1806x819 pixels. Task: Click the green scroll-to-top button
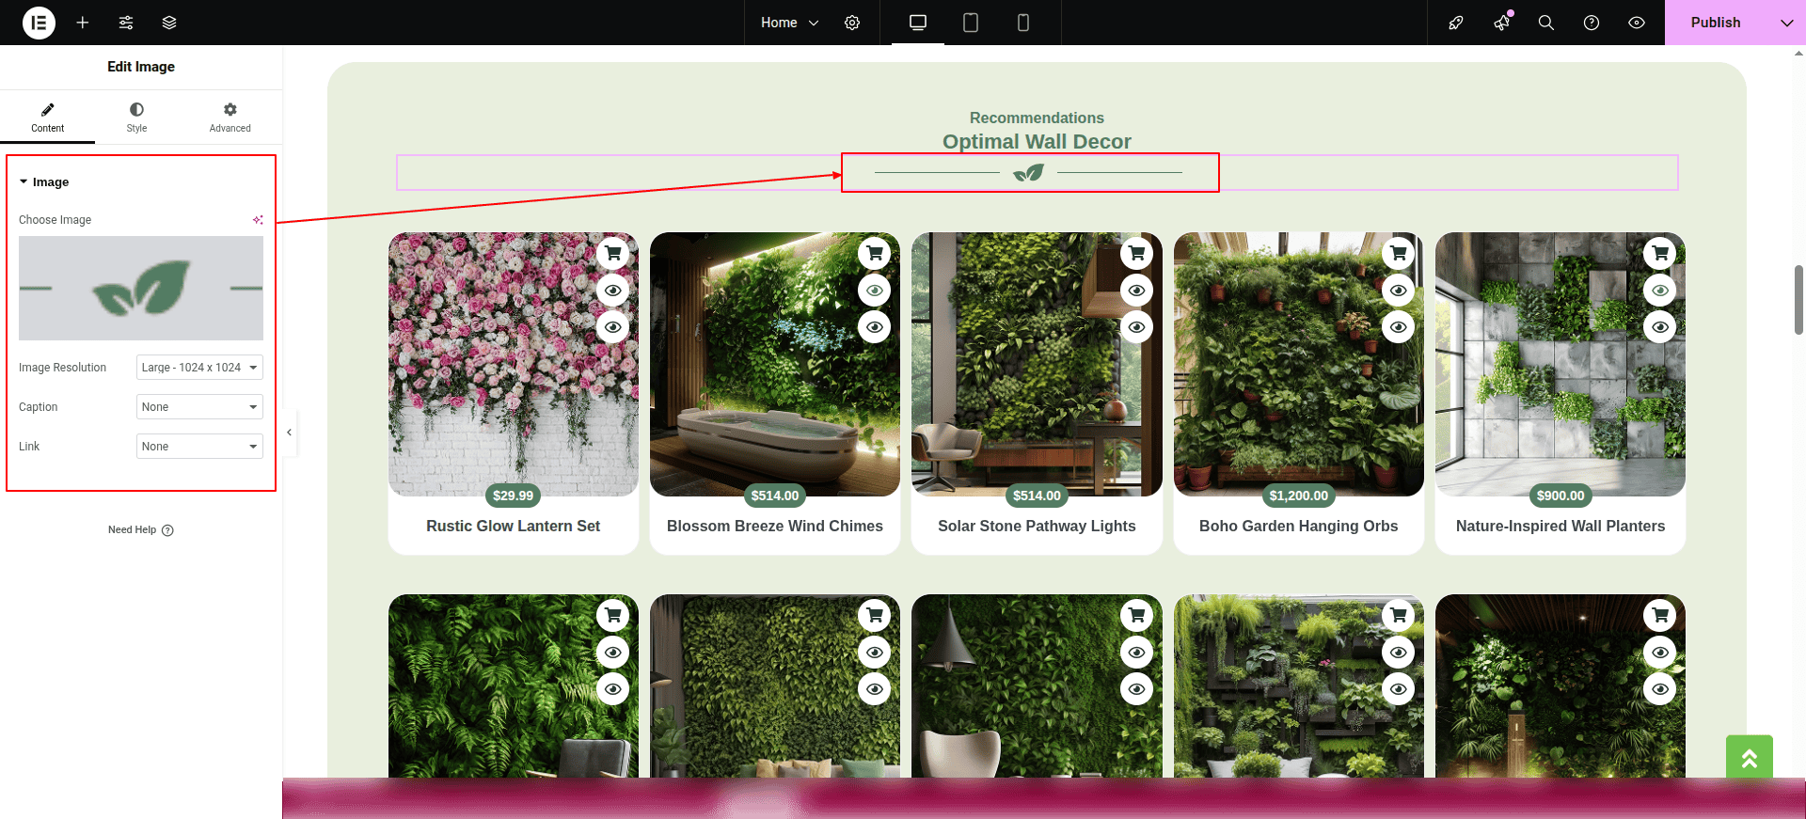coord(1750,758)
